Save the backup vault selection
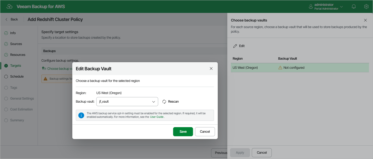373x159 pixels. click(x=183, y=132)
